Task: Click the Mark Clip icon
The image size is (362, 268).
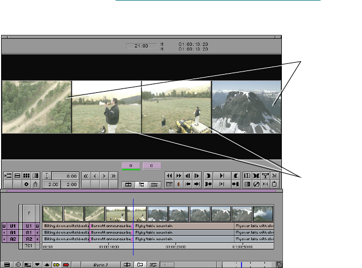Action: tap(247, 176)
